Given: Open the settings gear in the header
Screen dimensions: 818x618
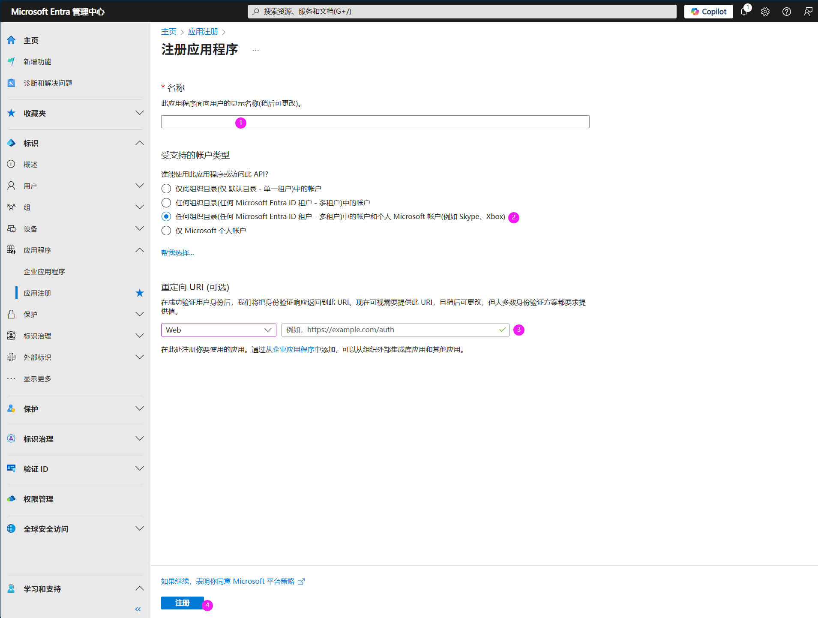Looking at the screenshot, I should pyautogui.click(x=765, y=12).
